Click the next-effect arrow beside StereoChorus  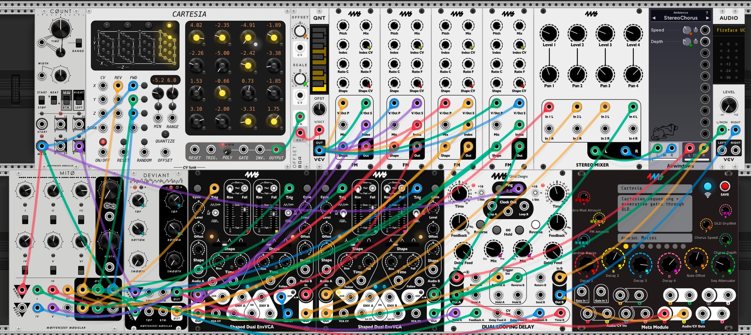(x=707, y=18)
